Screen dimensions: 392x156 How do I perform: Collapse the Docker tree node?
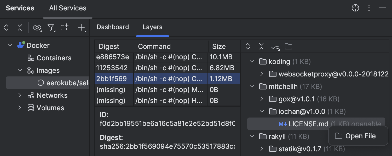(x=10, y=45)
